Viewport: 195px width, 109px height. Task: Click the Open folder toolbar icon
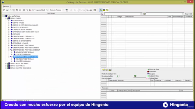click(7, 10)
